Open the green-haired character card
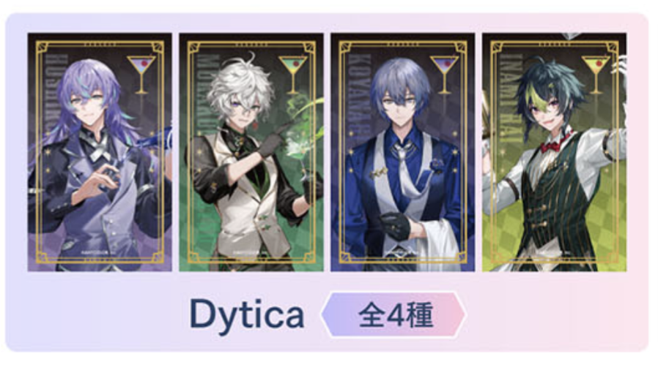Screen dimensions: 658x370 coord(555,152)
